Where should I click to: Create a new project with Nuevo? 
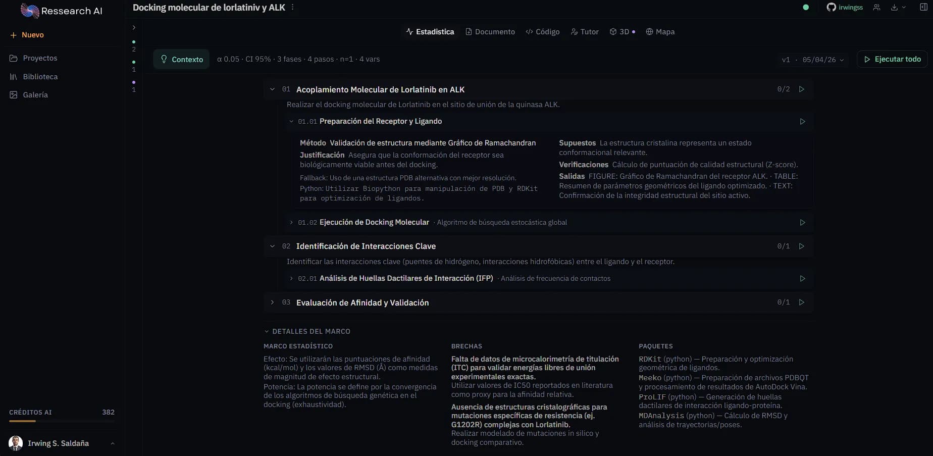point(27,35)
